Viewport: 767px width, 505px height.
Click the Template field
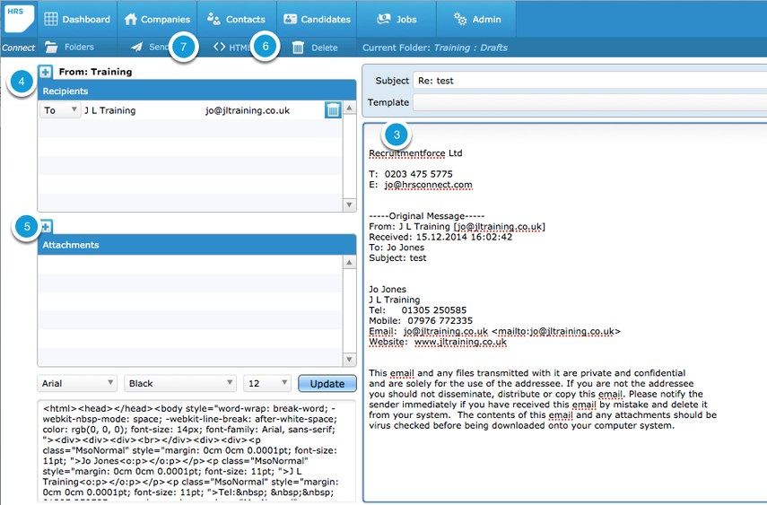589,102
